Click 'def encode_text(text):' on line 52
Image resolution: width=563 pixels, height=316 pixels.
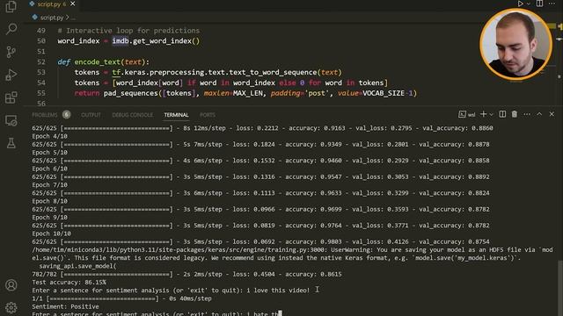(104, 62)
